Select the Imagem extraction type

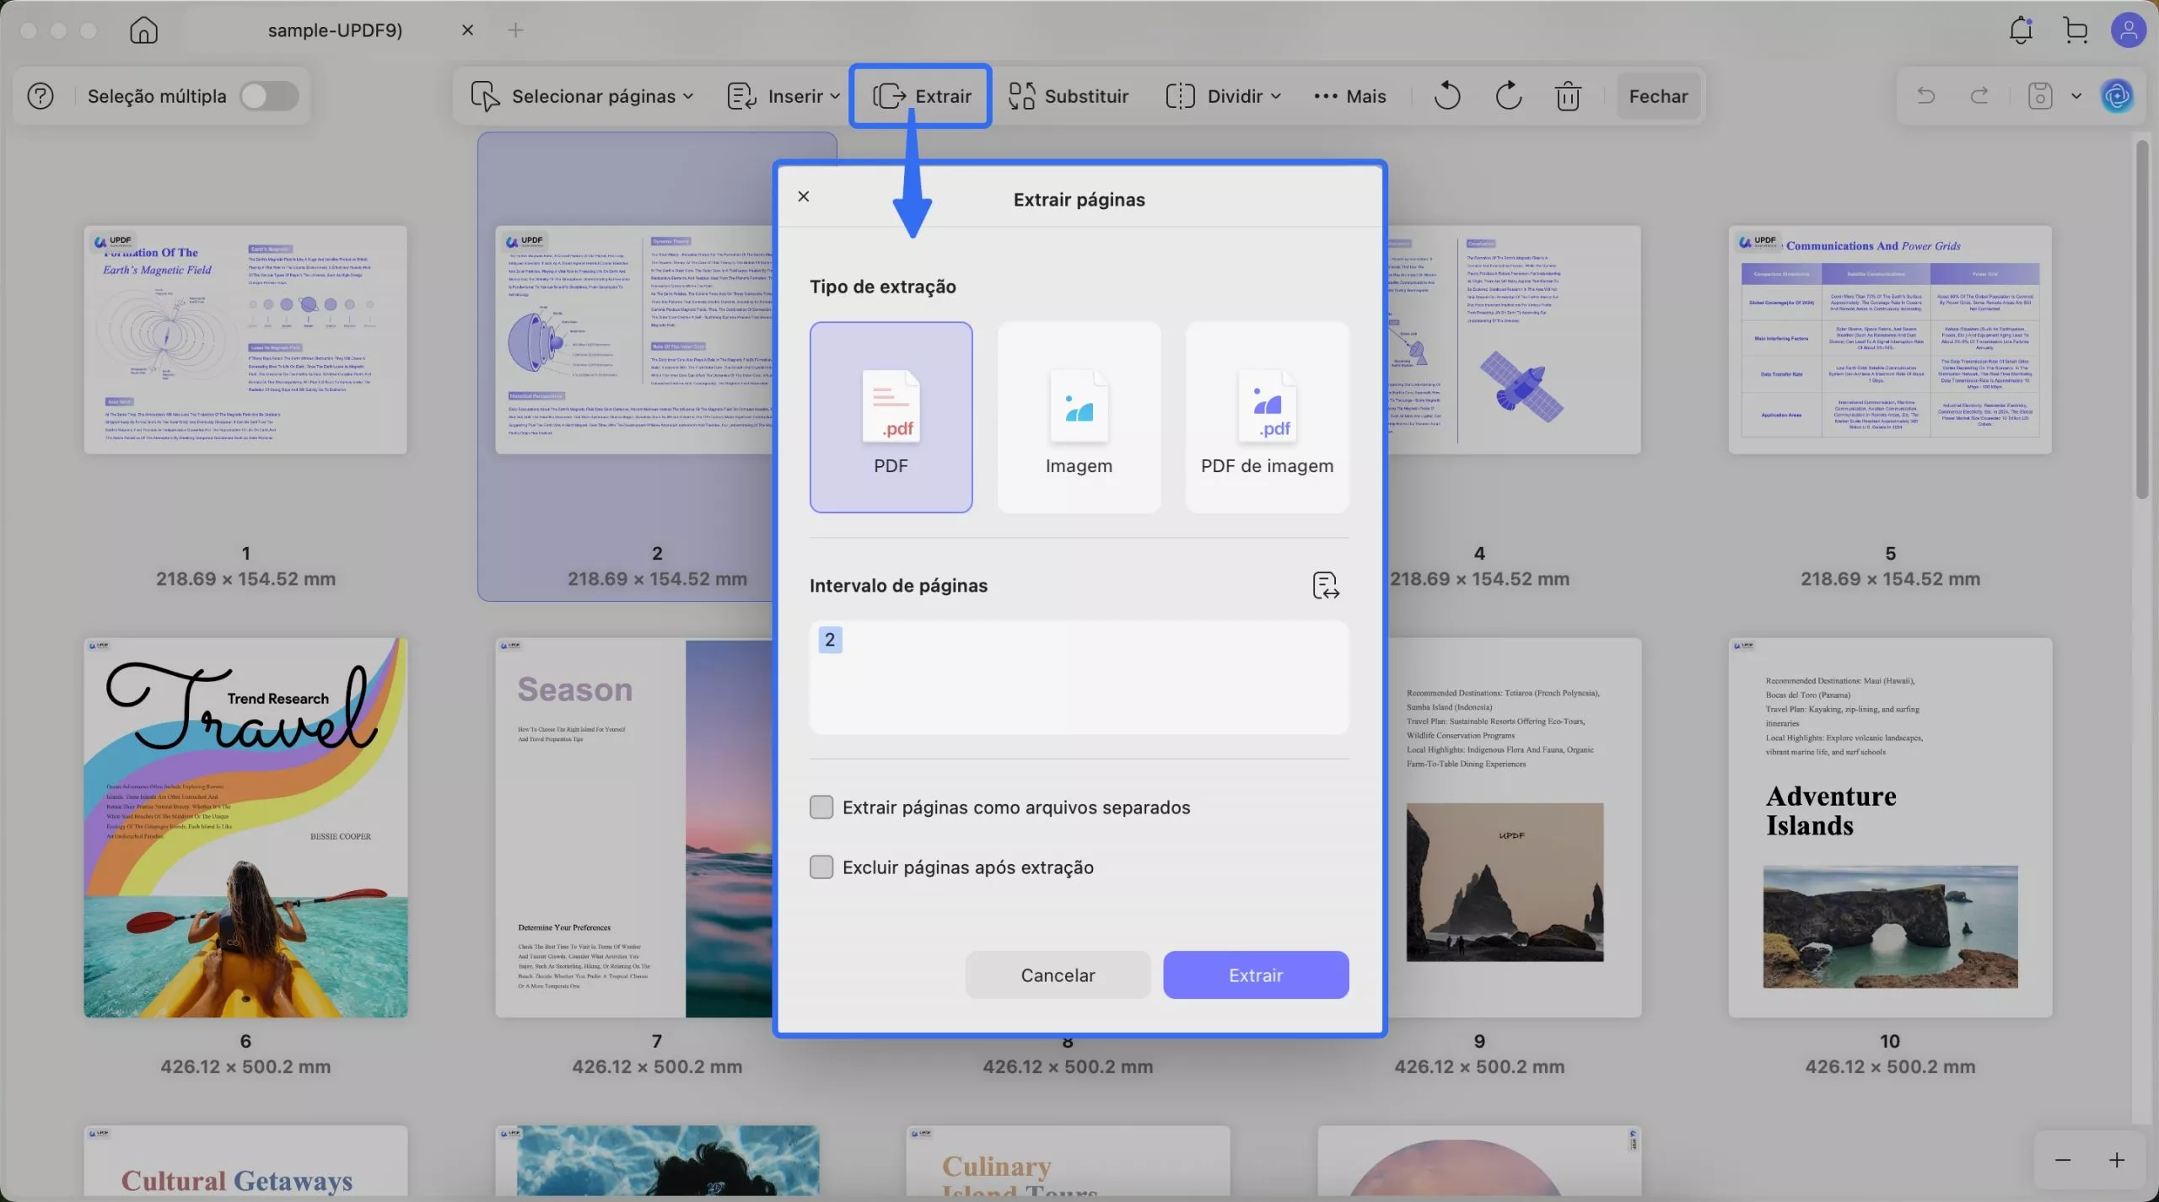(1079, 417)
